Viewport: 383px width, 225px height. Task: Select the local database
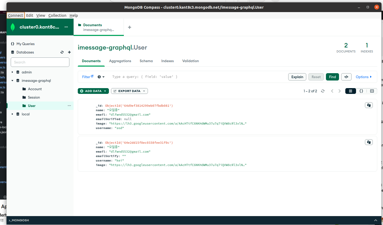click(x=26, y=114)
